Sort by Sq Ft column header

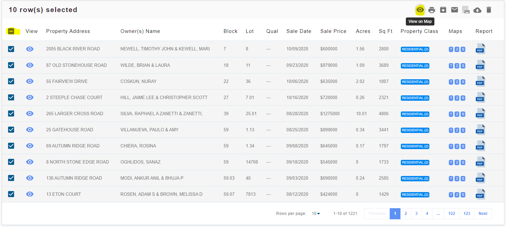pos(385,31)
